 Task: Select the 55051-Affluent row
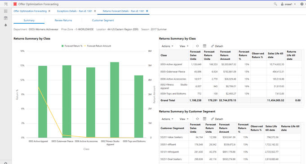(230, 145)
